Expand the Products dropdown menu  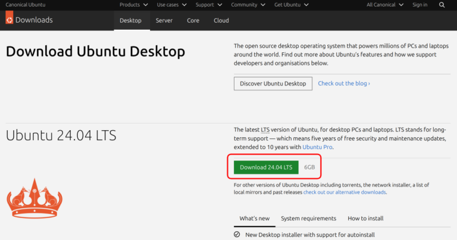133,5
